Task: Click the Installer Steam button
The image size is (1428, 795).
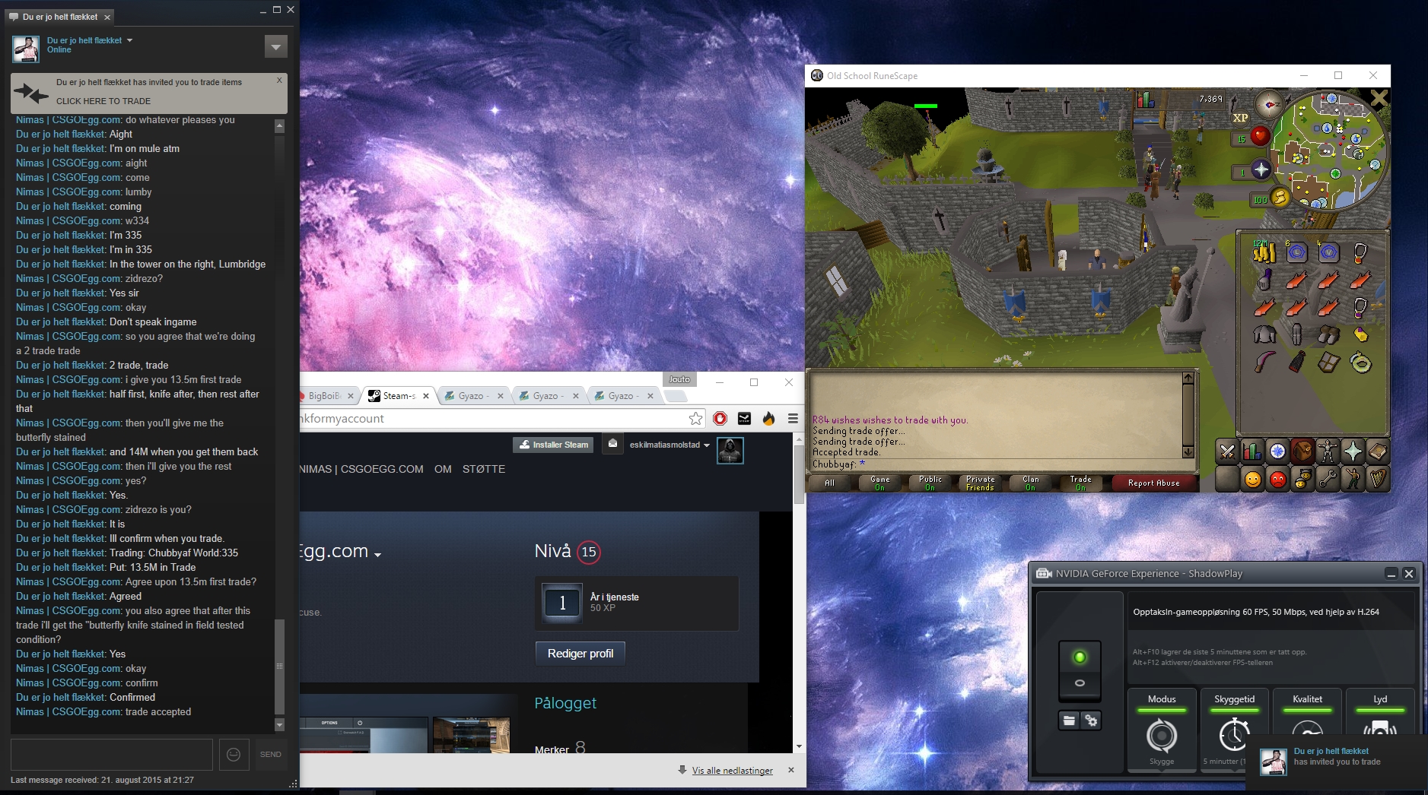Action: (554, 445)
